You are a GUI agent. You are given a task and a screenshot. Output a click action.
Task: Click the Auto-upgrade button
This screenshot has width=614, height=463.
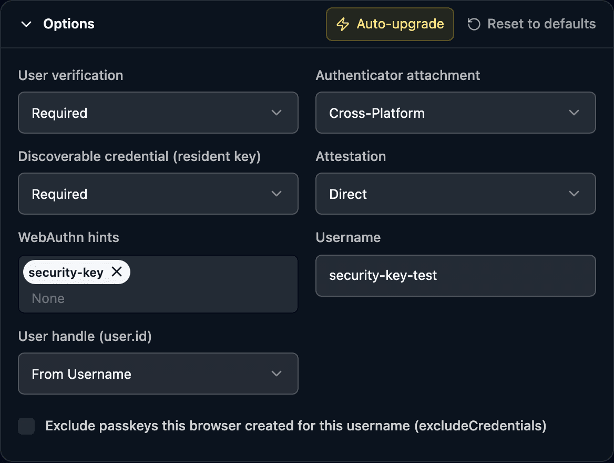click(390, 24)
